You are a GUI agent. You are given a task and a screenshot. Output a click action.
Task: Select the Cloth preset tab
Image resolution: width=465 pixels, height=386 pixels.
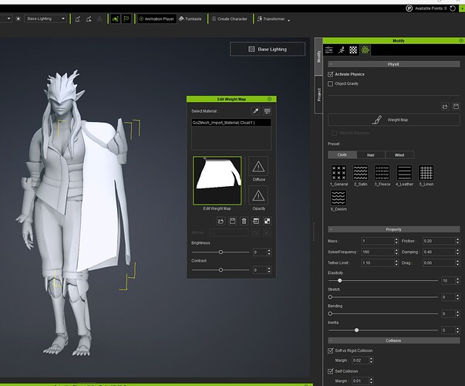tap(342, 154)
